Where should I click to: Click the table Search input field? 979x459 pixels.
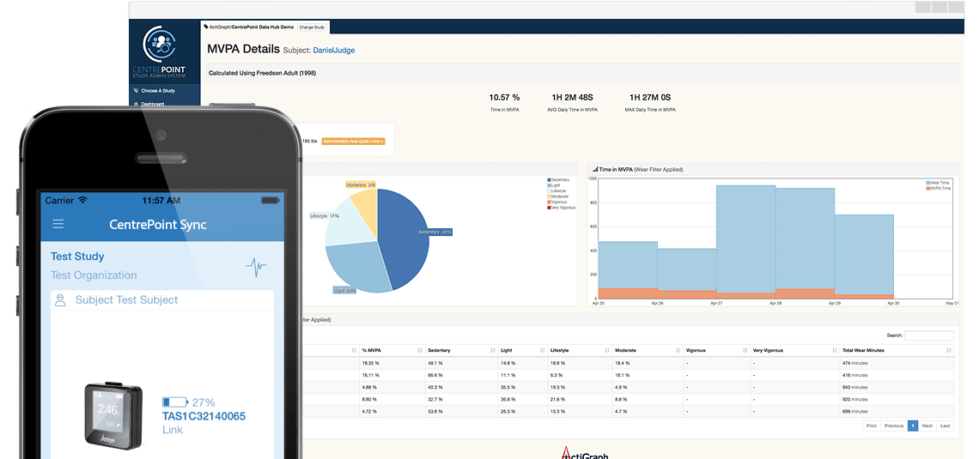pyautogui.click(x=929, y=335)
